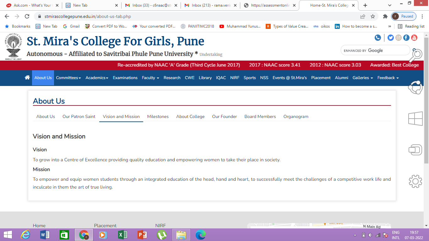Click the phone contact icon

point(378,38)
